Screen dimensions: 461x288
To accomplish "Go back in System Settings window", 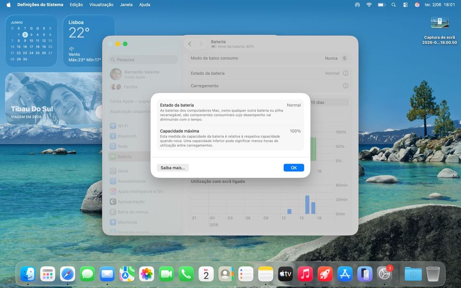I will (x=189, y=44).
